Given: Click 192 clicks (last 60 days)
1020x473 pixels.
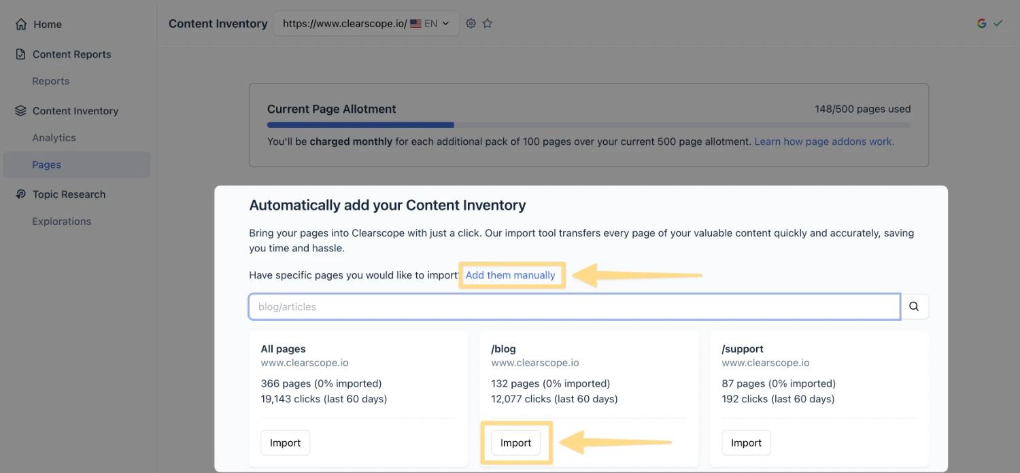Looking at the screenshot, I should point(778,400).
